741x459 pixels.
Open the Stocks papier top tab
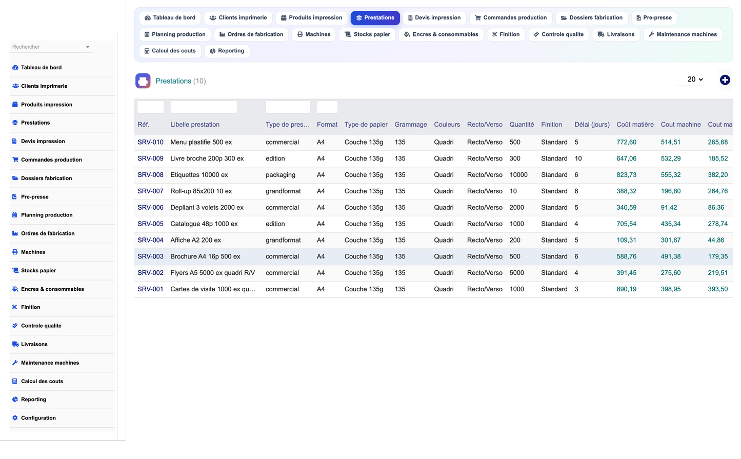click(367, 34)
